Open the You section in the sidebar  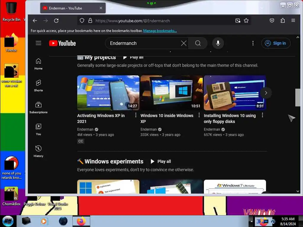tap(38, 129)
